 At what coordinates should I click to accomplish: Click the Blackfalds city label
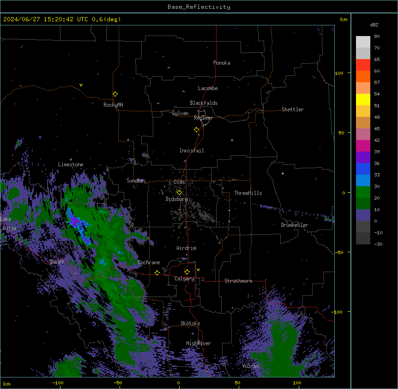coord(204,103)
